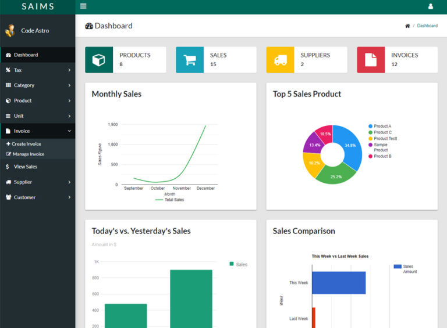Expand the Tax menu chevron
Screen dimensions: 447x328
(x=69, y=70)
